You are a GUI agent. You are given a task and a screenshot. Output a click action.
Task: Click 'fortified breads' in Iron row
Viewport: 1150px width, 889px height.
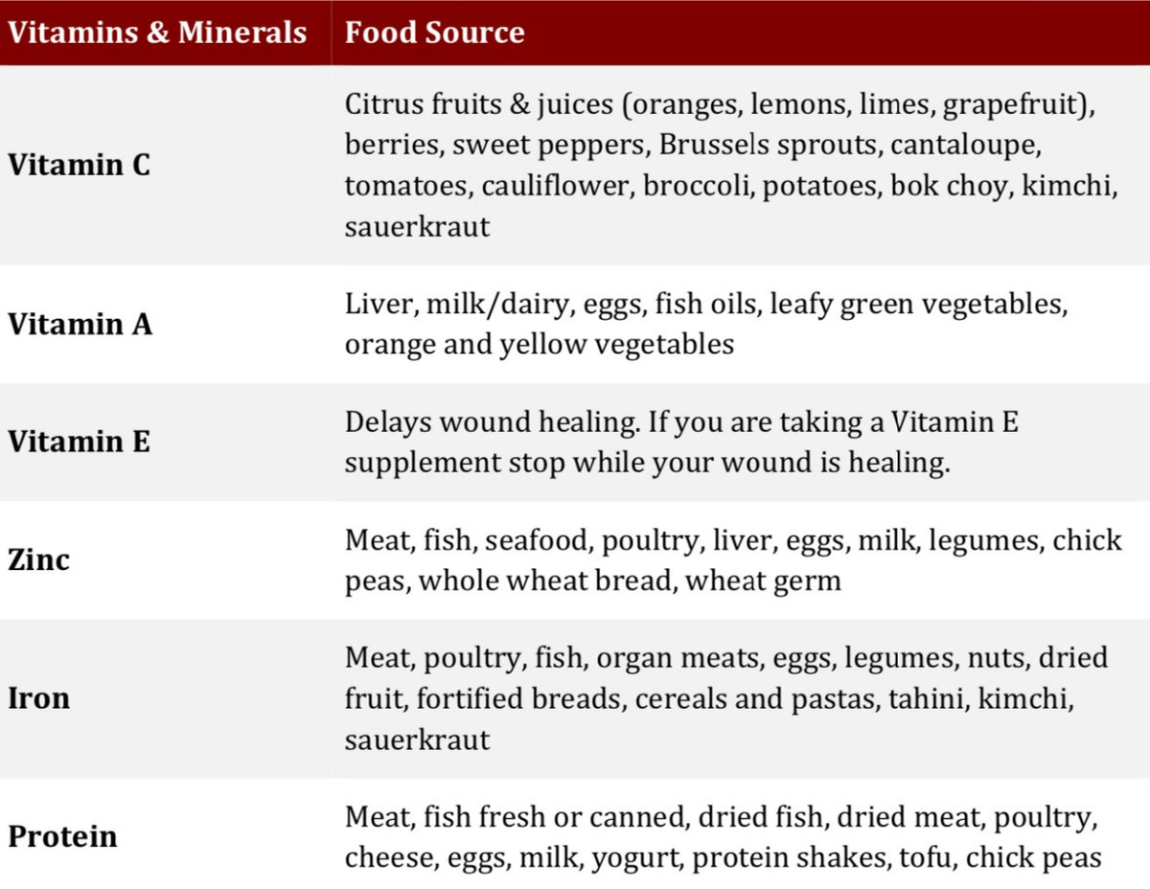coord(518,698)
